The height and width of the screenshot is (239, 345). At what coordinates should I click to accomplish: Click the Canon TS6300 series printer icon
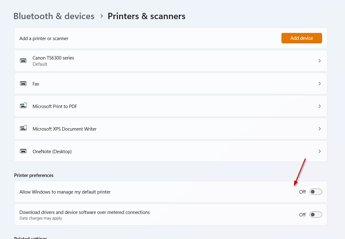[23, 61]
